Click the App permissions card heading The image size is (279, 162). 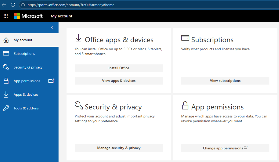coord(217,107)
